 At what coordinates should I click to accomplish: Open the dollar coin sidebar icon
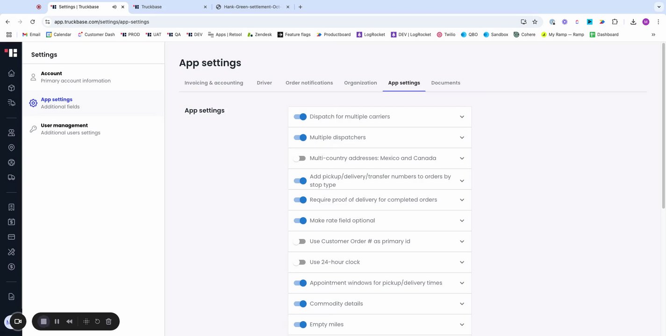(11, 267)
